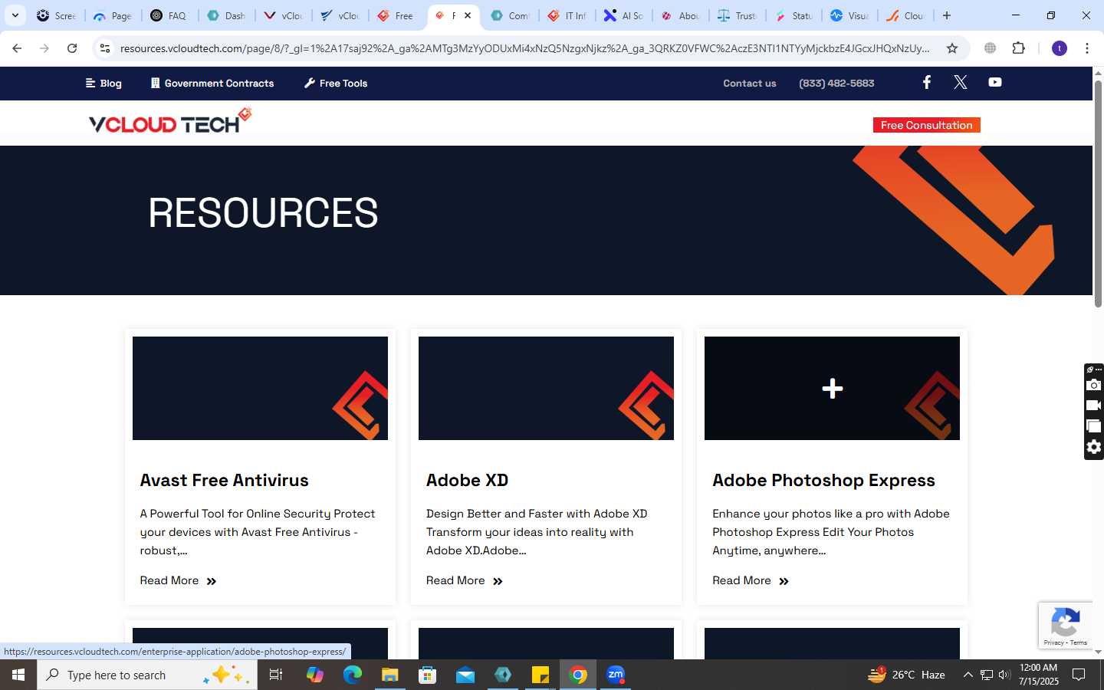This screenshot has width=1104, height=690.
Task: Go forward in browser history
Action: tap(44, 48)
